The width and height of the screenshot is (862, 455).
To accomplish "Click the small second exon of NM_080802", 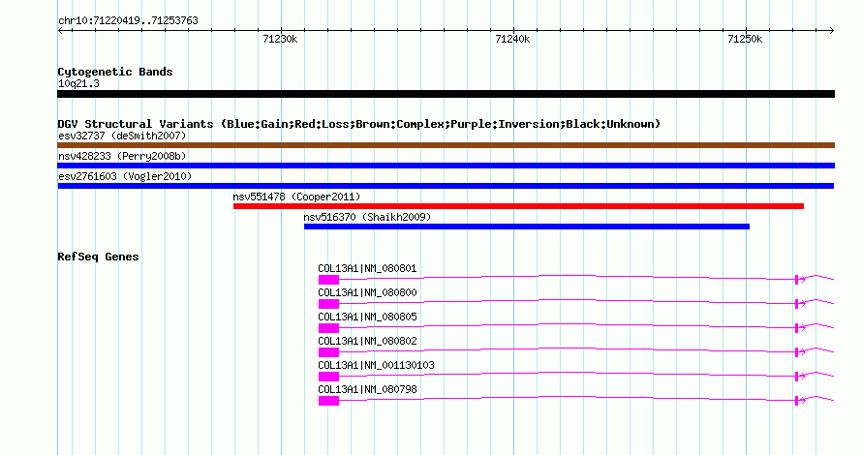I will click(x=796, y=352).
